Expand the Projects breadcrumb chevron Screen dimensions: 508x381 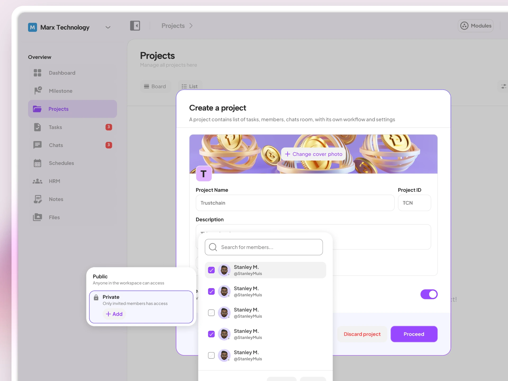pyautogui.click(x=191, y=26)
